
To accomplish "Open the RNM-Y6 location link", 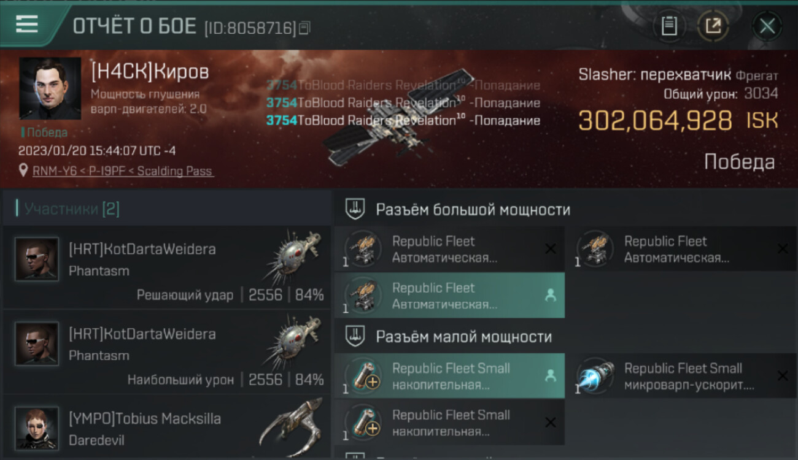I will click(123, 171).
